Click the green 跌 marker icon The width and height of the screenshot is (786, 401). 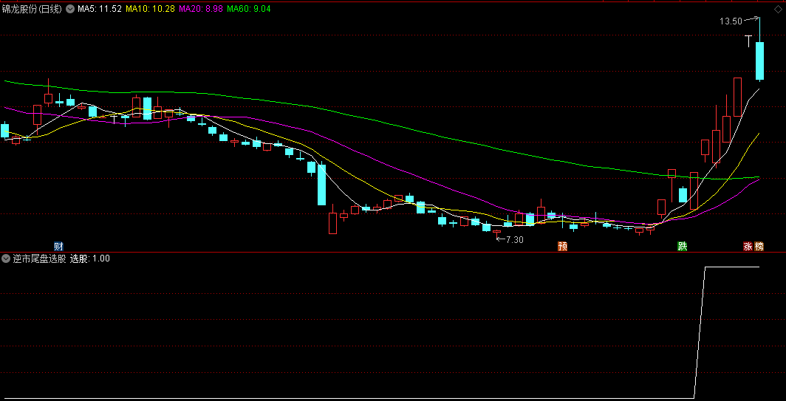pos(682,246)
